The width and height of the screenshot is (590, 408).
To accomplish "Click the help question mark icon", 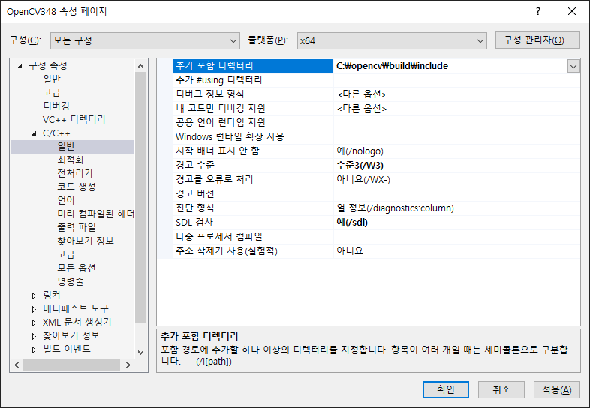I will coord(538,12).
